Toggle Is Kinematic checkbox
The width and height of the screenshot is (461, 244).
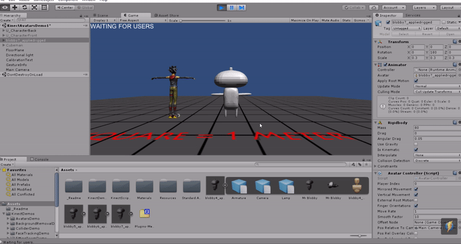[416, 150]
